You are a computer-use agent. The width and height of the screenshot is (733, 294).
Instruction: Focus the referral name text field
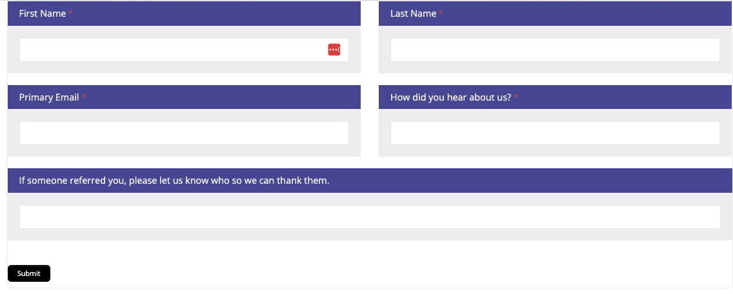click(369, 217)
